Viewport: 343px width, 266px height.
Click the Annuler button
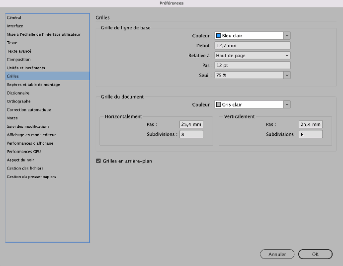tap(277, 254)
